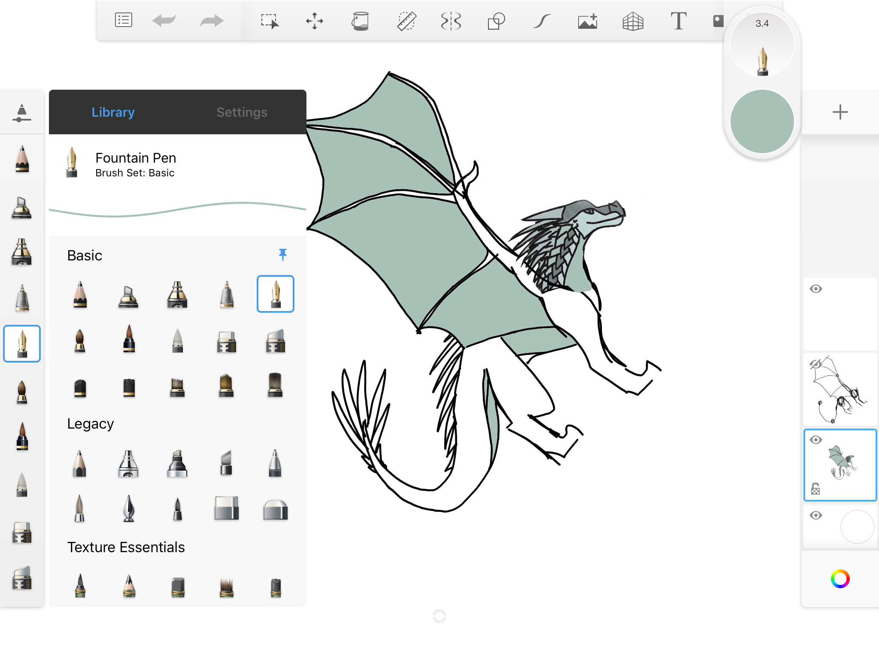
Task: Add a new layer with plus button
Action: pyautogui.click(x=840, y=112)
